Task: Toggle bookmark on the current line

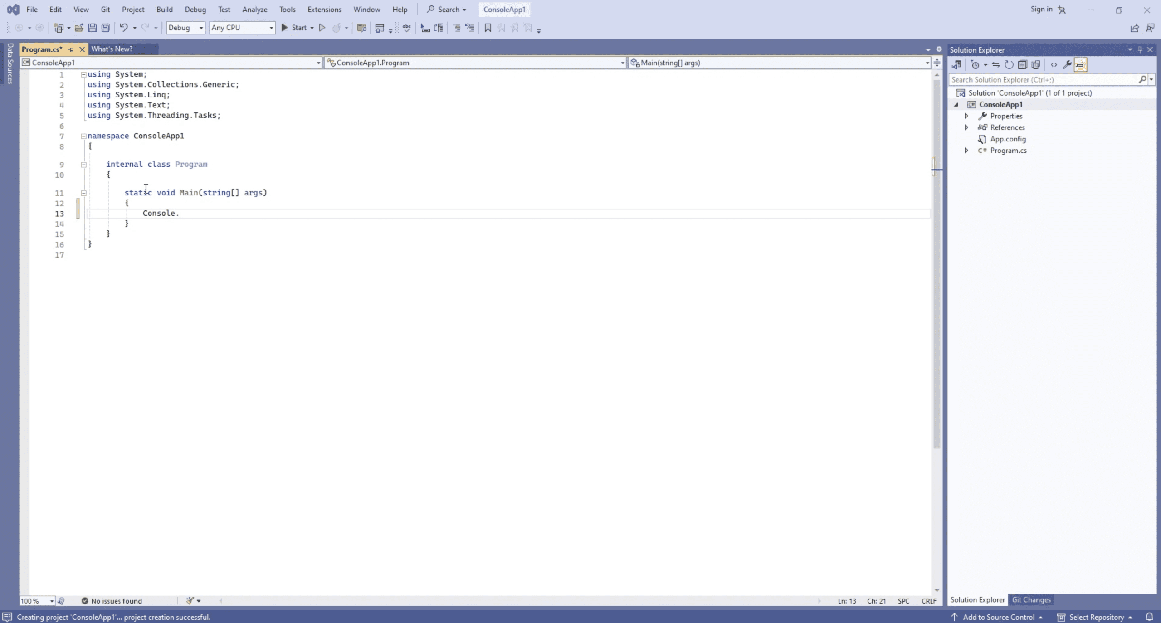Action: [x=488, y=28]
